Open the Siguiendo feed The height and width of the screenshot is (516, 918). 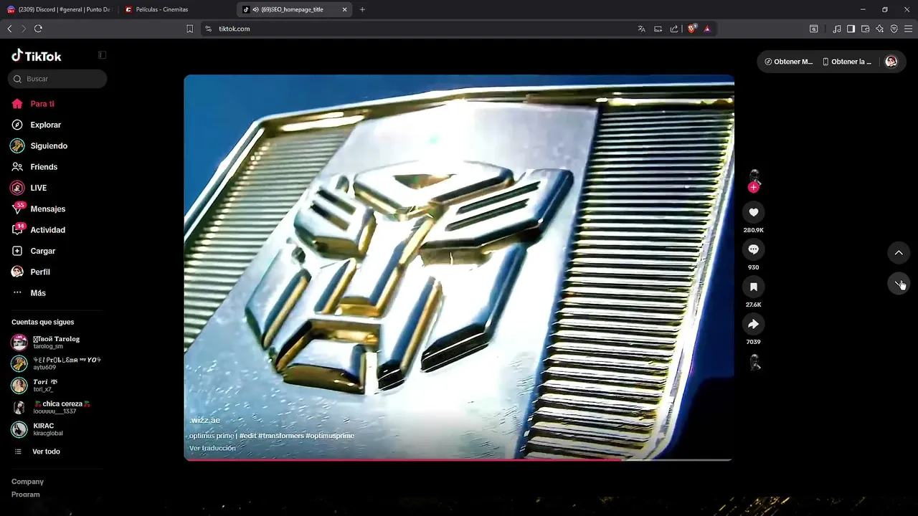point(39,145)
